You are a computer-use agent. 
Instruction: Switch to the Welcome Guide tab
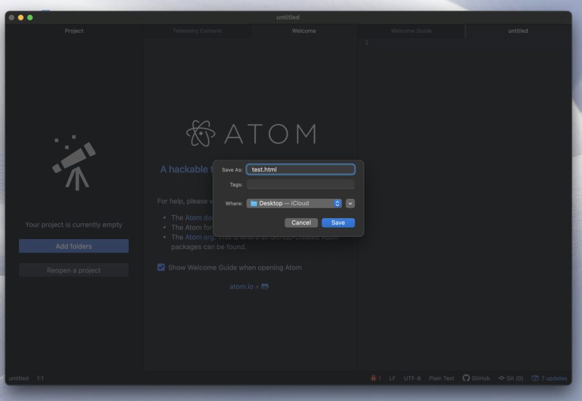pos(411,31)
